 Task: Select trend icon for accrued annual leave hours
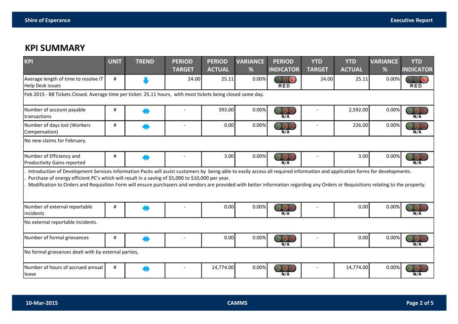point(145,269)
